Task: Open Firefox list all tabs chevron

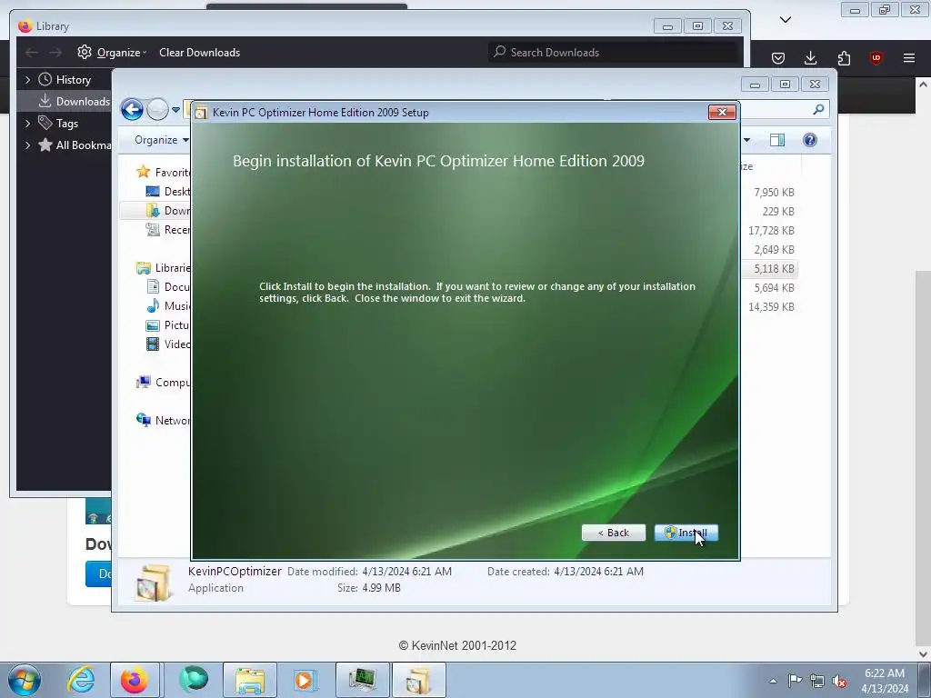Action: pyautogui.click(x=786, y=20)
